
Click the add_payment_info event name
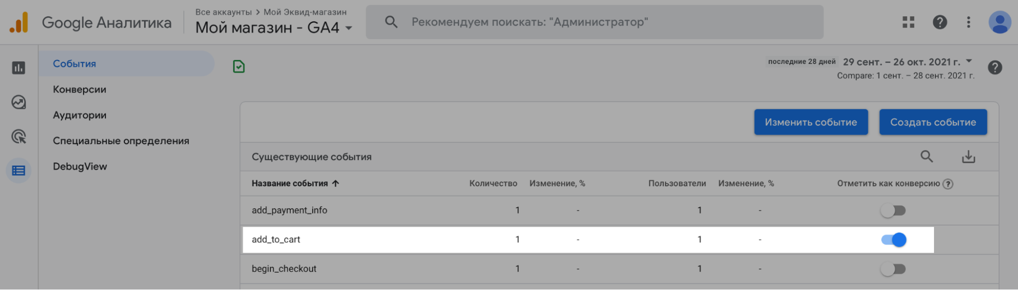289,210
